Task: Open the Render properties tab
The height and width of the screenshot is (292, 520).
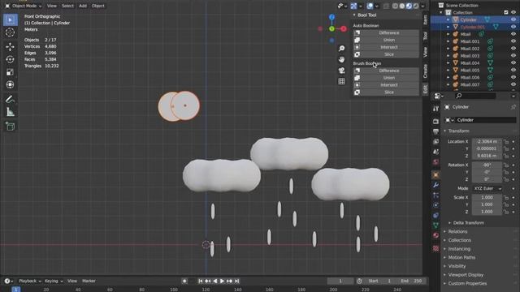Action: point(435,122)
